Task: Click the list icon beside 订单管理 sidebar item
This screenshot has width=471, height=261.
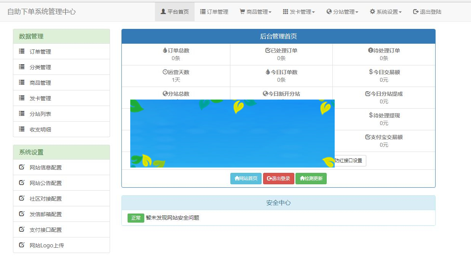Action: tap(22, 51)
